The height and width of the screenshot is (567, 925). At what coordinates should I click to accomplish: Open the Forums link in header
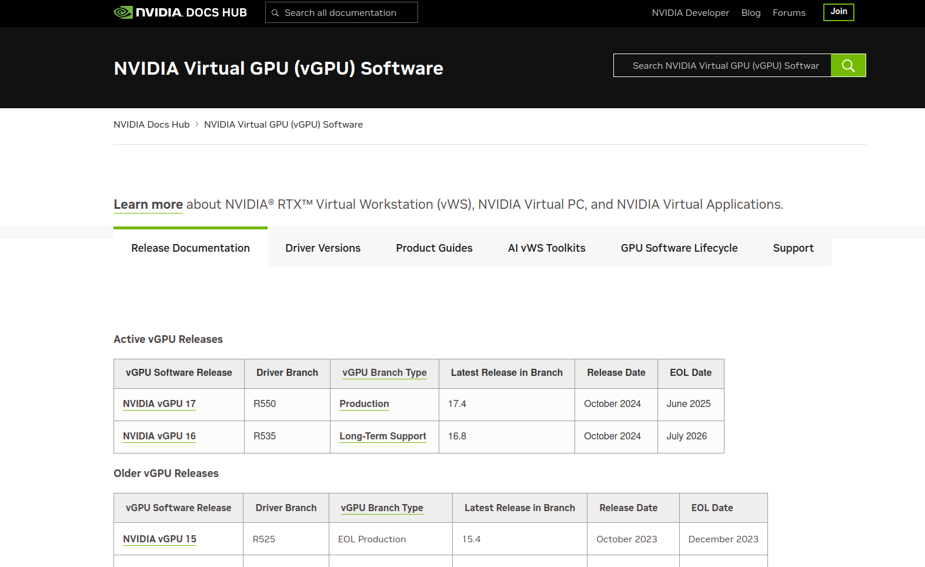789,13
